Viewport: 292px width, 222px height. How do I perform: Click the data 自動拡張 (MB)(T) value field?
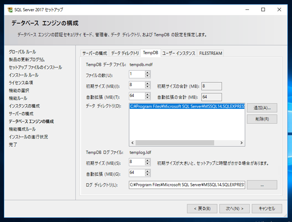pyautogui.click(x=137, y=96)
